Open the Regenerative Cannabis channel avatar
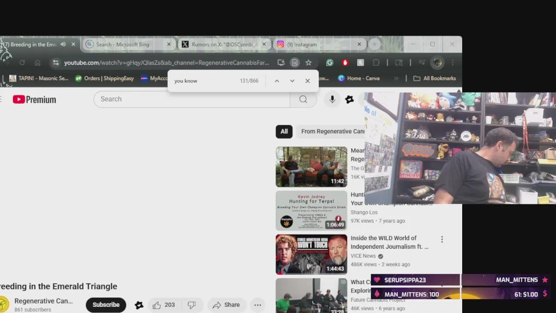Viewport: 556px width, 313px height. [x=3, y=304]
